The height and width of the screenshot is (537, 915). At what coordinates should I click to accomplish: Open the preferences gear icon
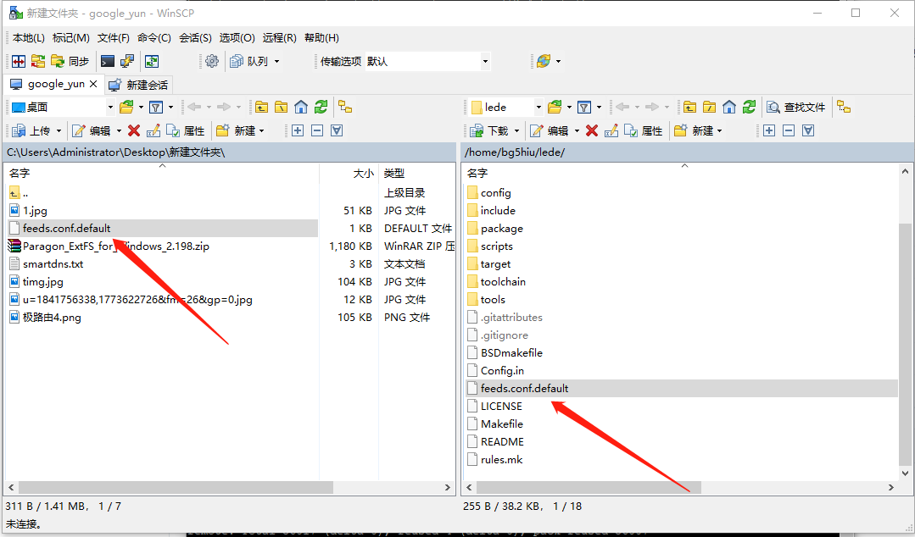[212, 59]
